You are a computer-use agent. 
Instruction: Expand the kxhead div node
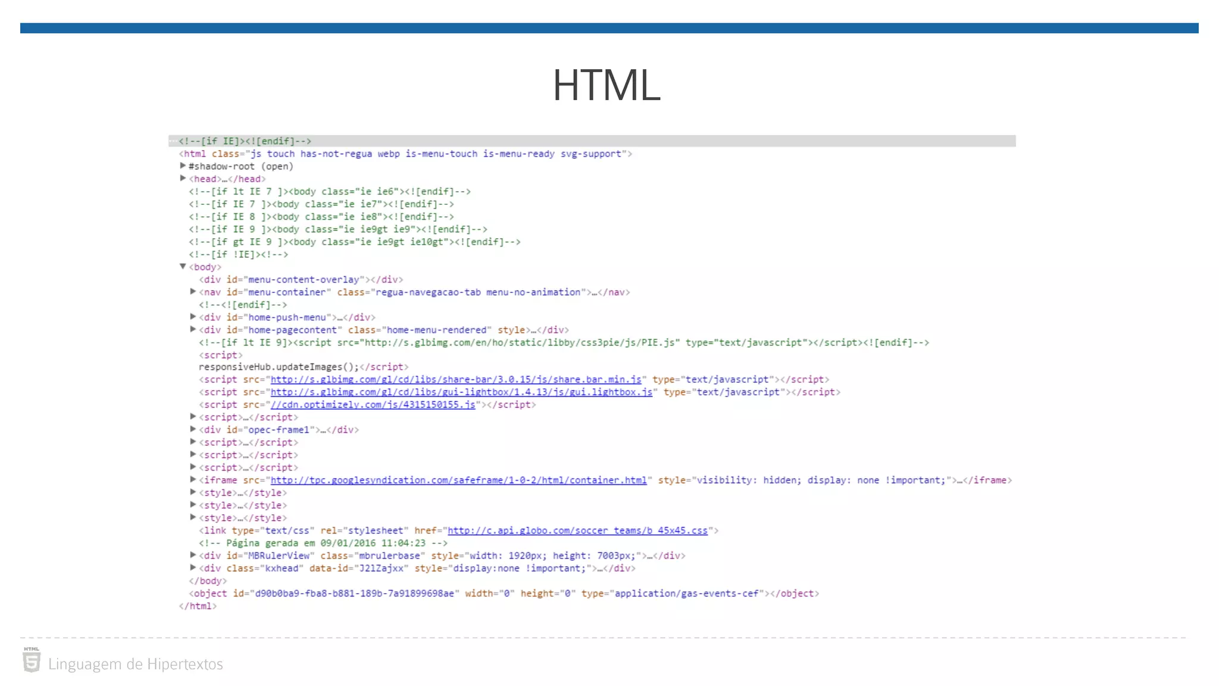pyautogui.click(x=193, y=567)
